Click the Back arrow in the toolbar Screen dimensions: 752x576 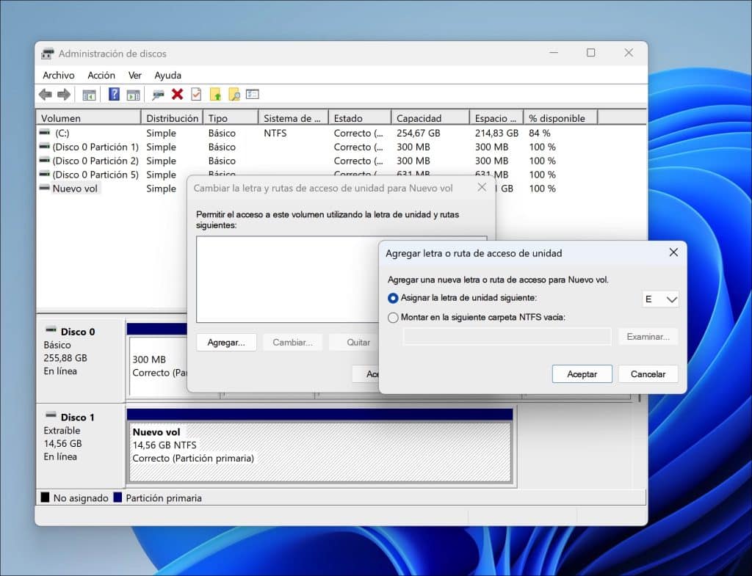tap(46, 95)
